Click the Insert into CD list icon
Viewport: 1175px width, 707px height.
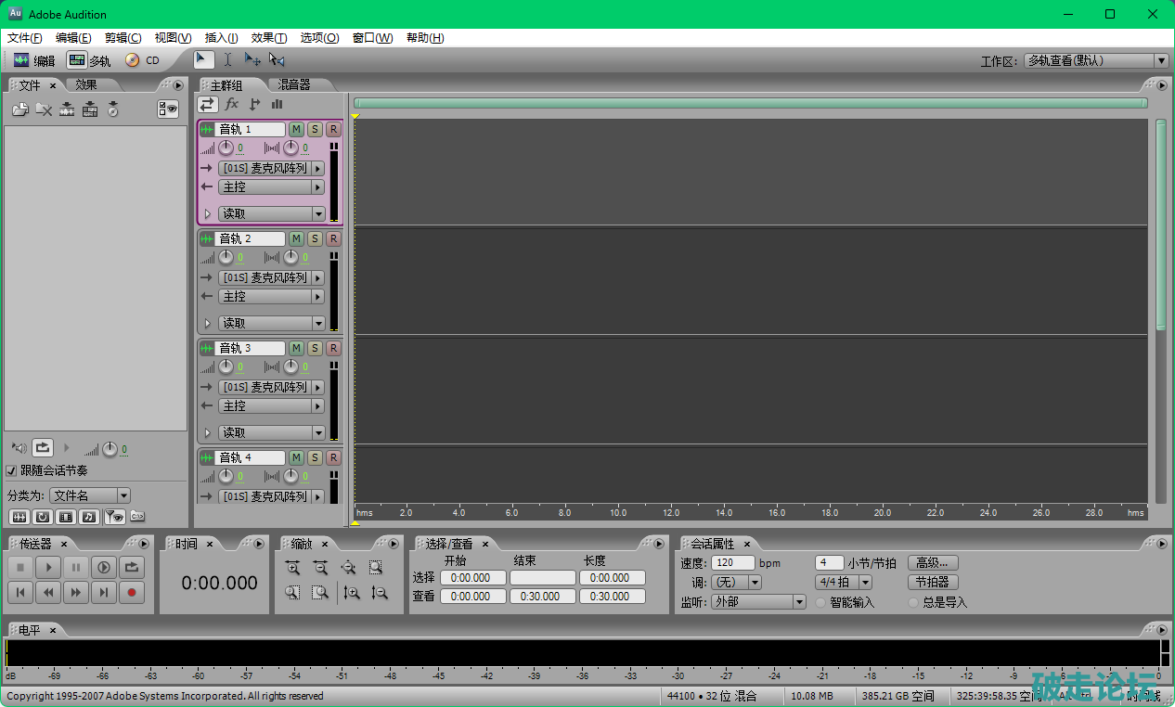112,109
